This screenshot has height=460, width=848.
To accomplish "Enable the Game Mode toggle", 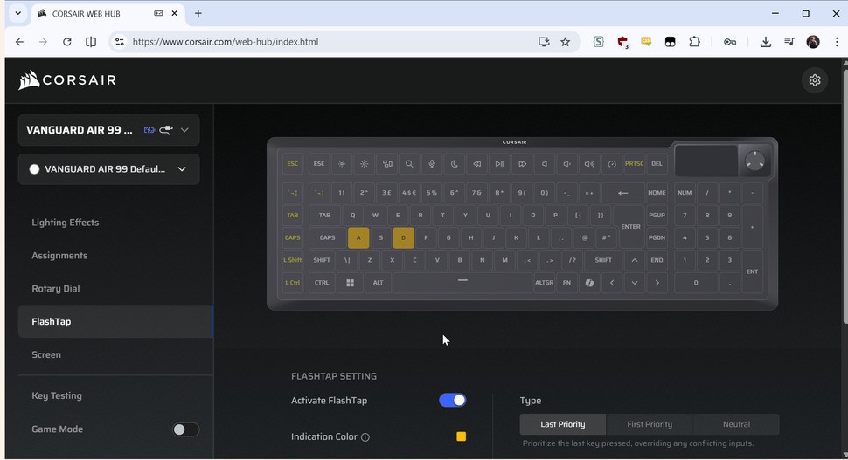I will (x=185, y=429).
